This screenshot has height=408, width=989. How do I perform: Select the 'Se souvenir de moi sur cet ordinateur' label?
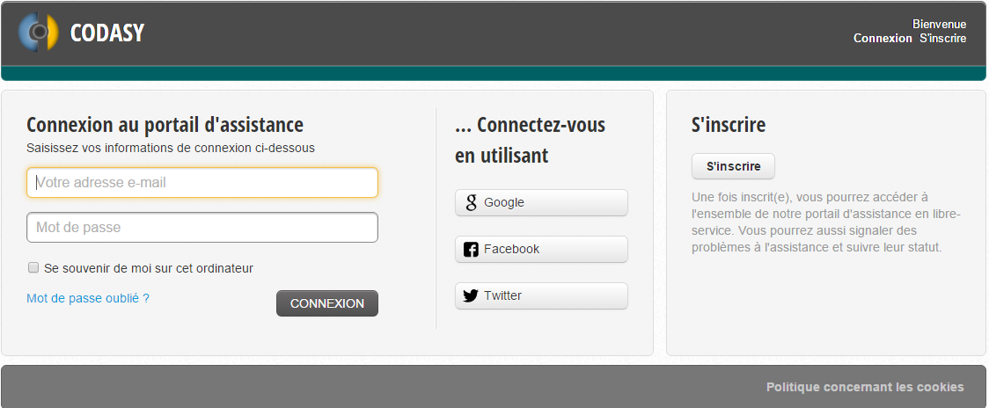149,268
